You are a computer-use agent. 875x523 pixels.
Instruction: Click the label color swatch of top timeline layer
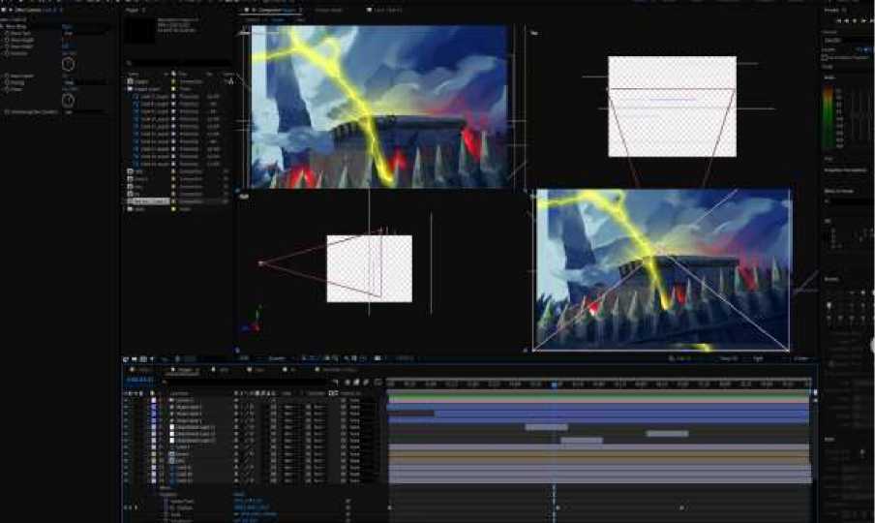coord(154,400)
